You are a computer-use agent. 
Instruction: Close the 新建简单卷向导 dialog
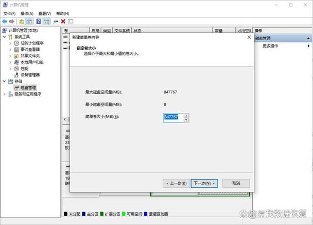249,37
